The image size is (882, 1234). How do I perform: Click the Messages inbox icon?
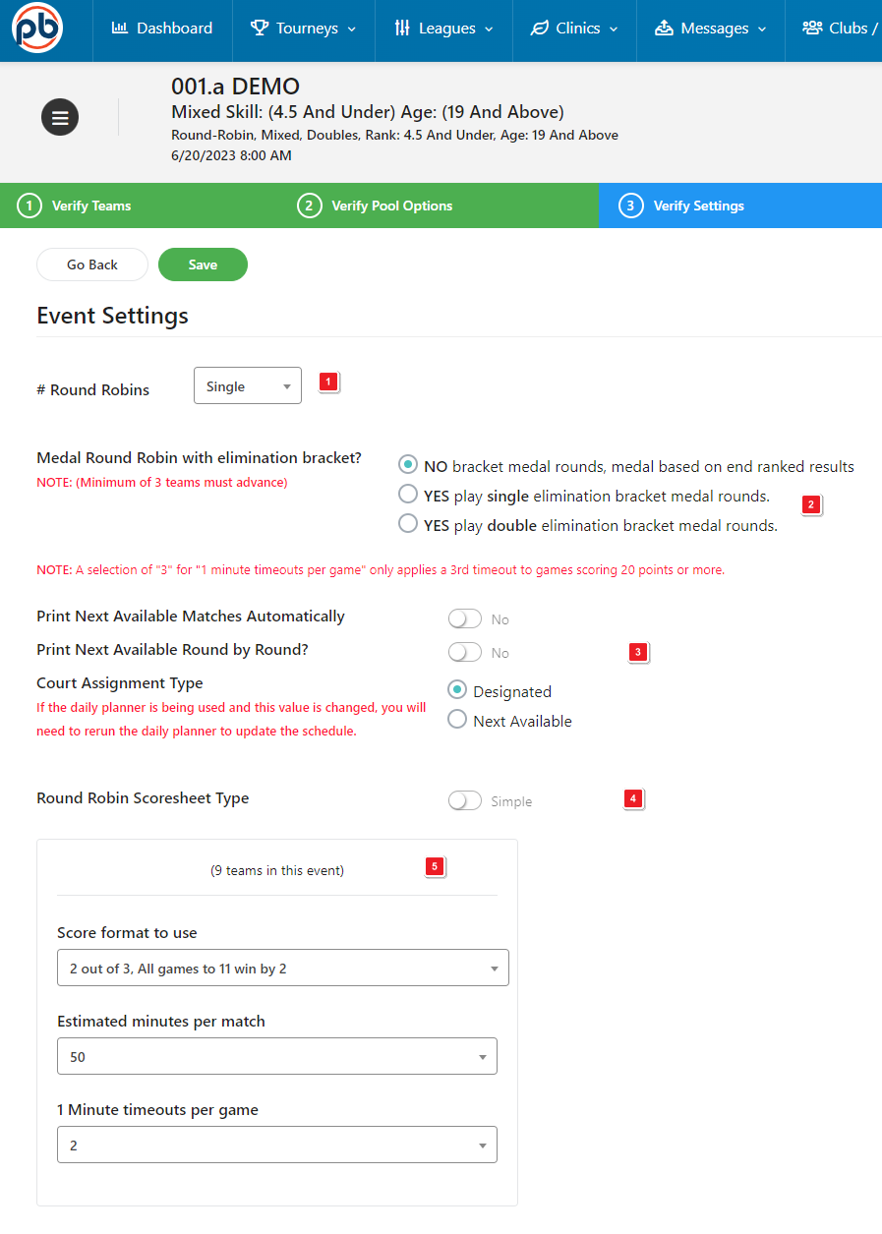665,29
